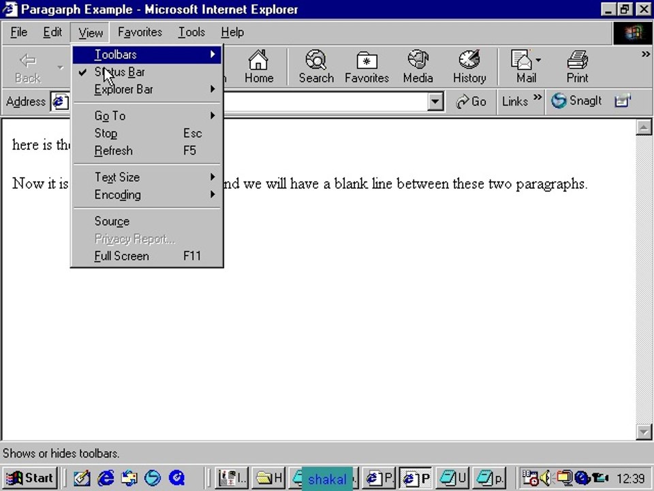
Task: Click the vertical scrollbar down arrow
Action: tap(644, 432)
